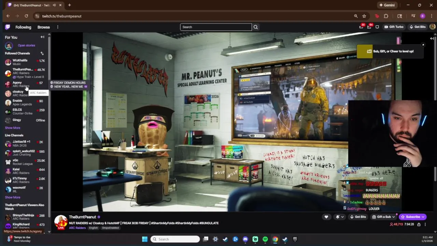
Task: Open the page zoom magnifier icon
Action: [x=356, y=16]
